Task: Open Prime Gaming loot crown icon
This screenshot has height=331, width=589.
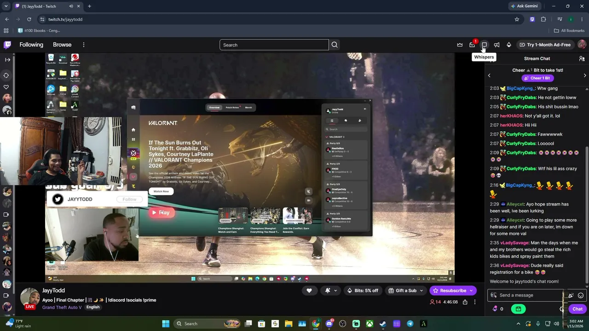Action: coord(460,45)
